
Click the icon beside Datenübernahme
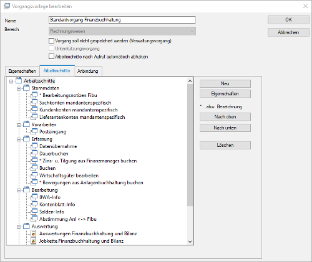(34, 146)
